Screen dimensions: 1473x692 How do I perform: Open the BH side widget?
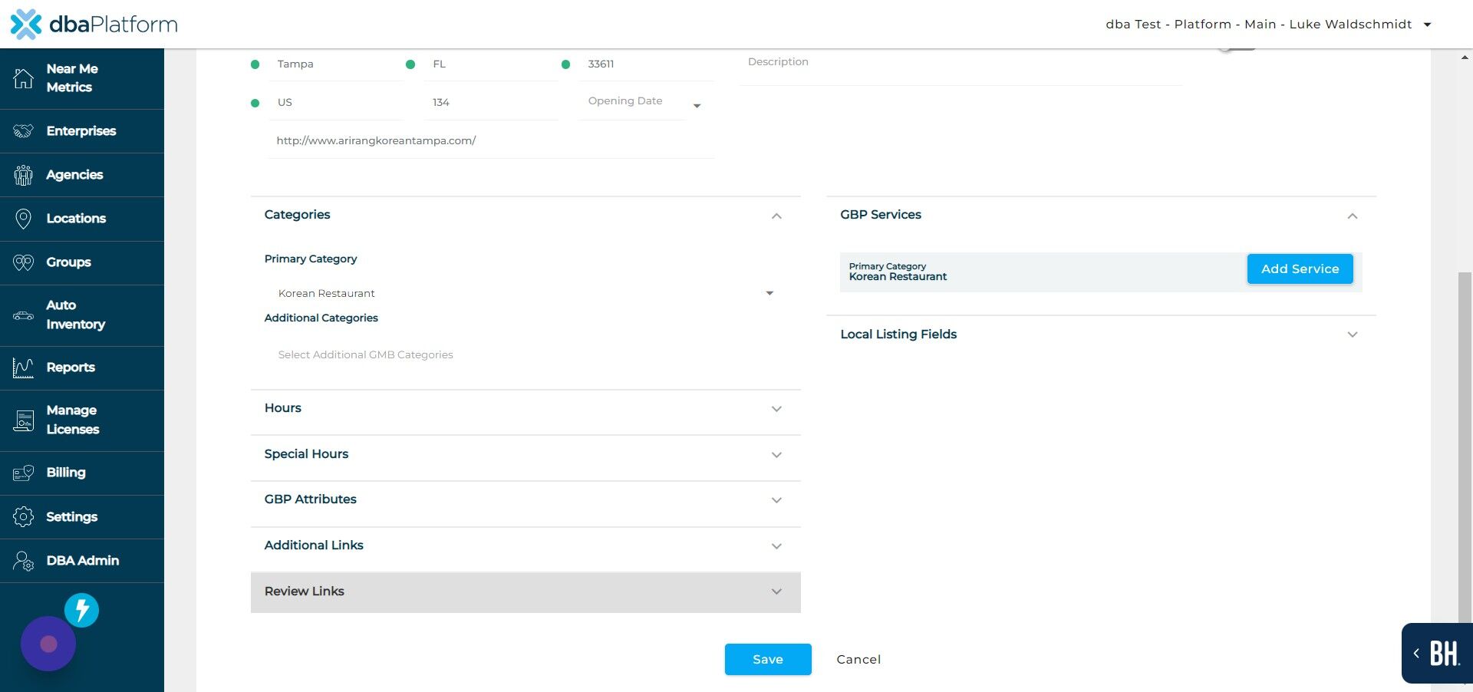pyautogui.click(x=1437, y=654)
